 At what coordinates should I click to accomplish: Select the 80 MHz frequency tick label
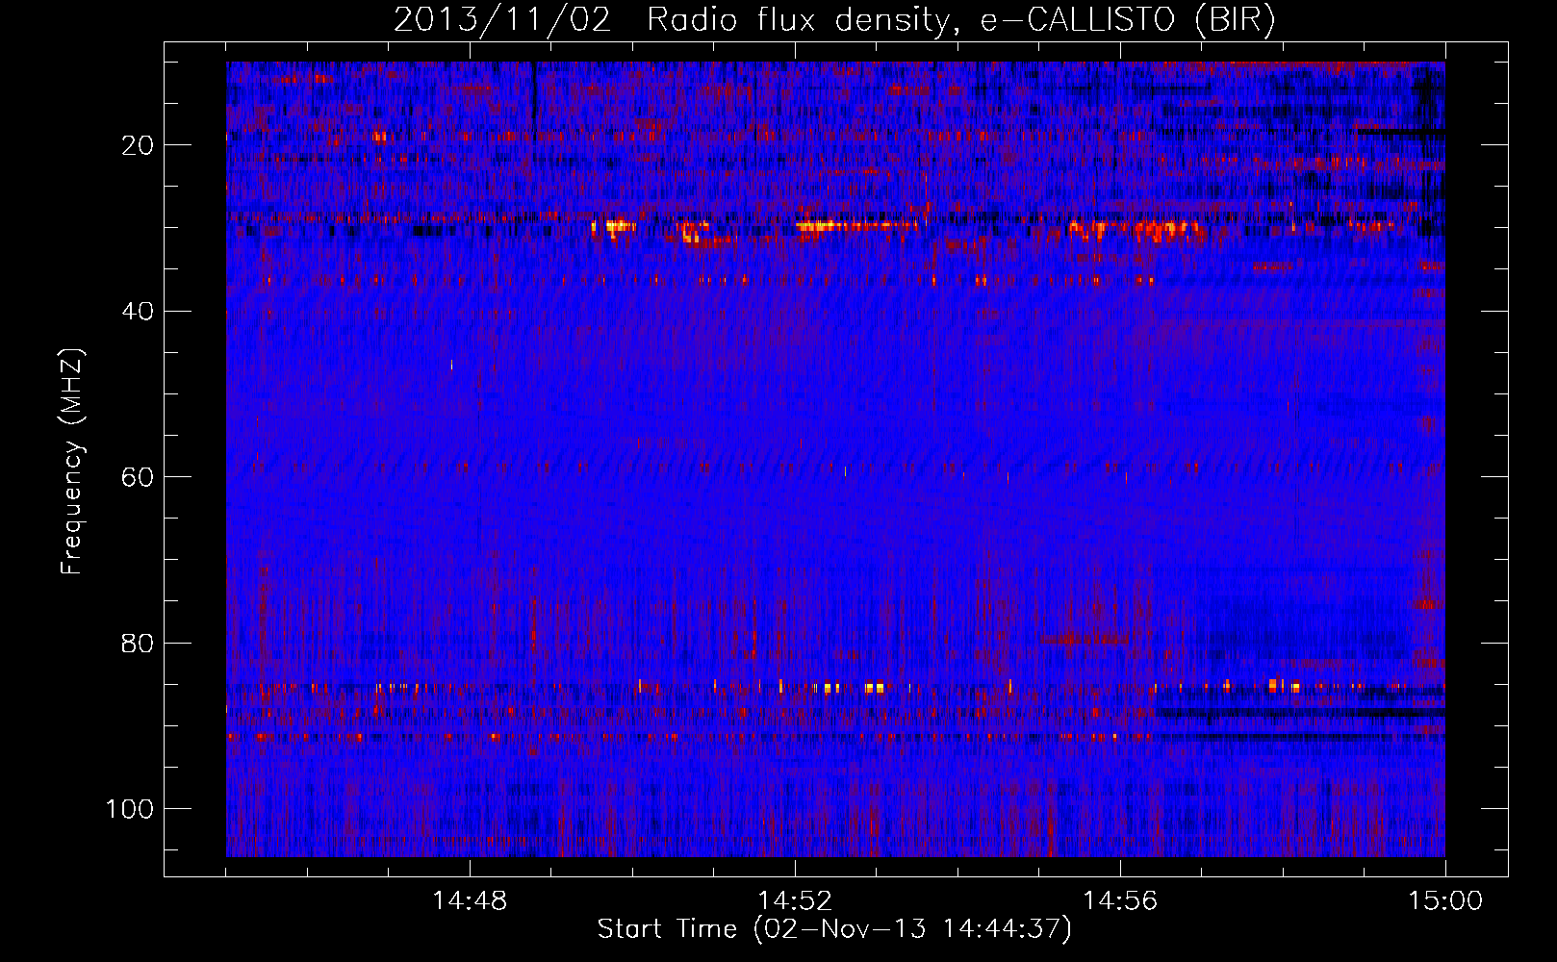(x=138, y=643)
